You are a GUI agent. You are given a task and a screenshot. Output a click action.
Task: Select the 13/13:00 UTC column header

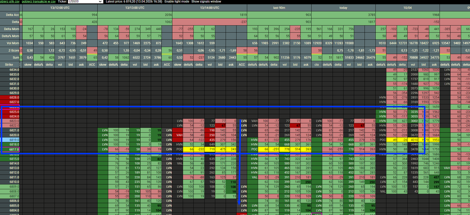(x=135, y=7)
